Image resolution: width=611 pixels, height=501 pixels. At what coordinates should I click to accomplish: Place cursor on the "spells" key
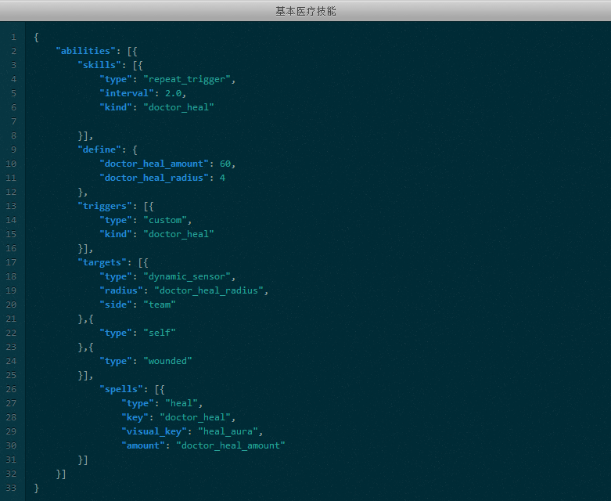click(x=123, y=389)
